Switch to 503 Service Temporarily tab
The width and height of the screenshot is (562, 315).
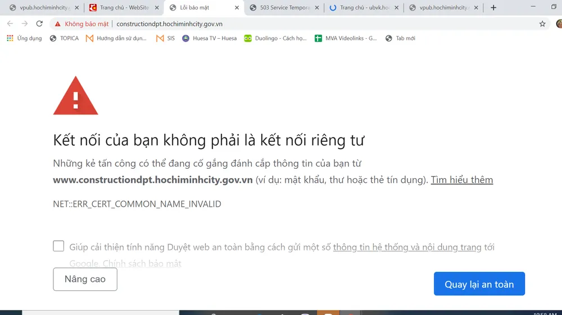(283, 7)
